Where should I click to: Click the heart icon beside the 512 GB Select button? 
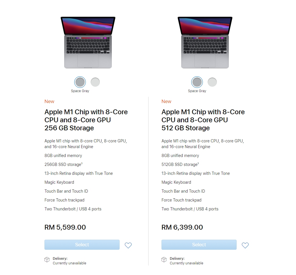[245, 245]
